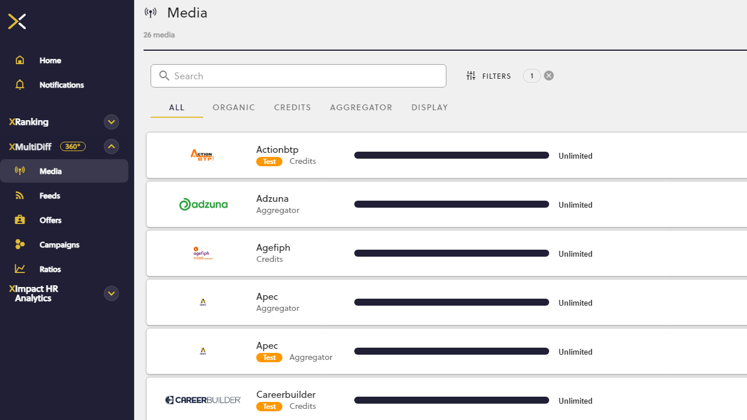Screen dimensions: 747x420
Task: Click the Campaigns icon
Action: [x=20, y=244]
